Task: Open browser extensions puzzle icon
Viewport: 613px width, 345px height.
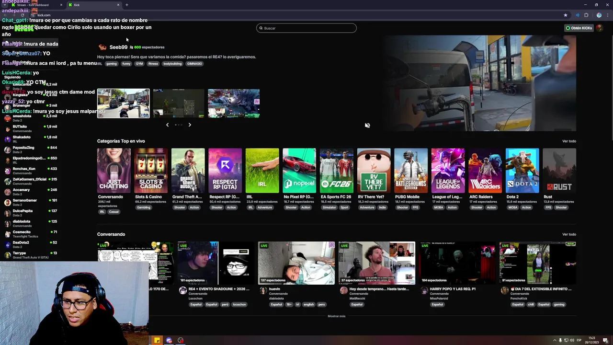Action: click(586, 15)
